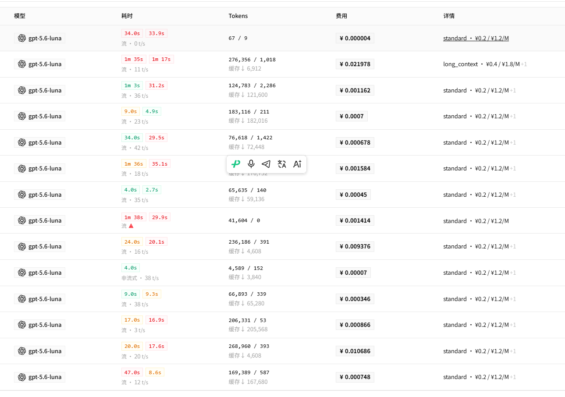Click the green 1m 3s time badge
565x397 pixels.
[132, 85]
